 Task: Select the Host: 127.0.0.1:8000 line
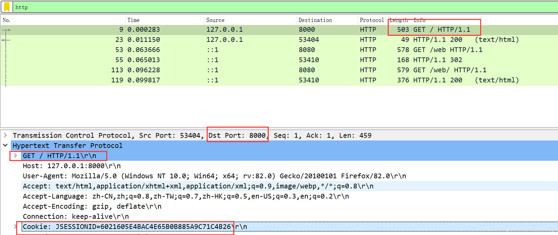click(x=72, y=166)
